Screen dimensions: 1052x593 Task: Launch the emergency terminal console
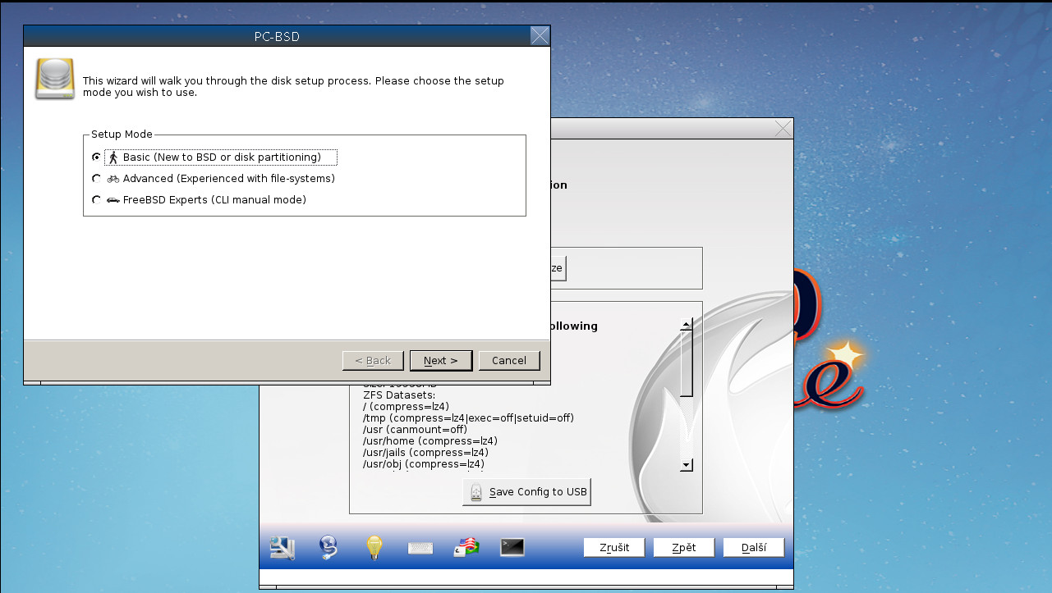[512, 547]
